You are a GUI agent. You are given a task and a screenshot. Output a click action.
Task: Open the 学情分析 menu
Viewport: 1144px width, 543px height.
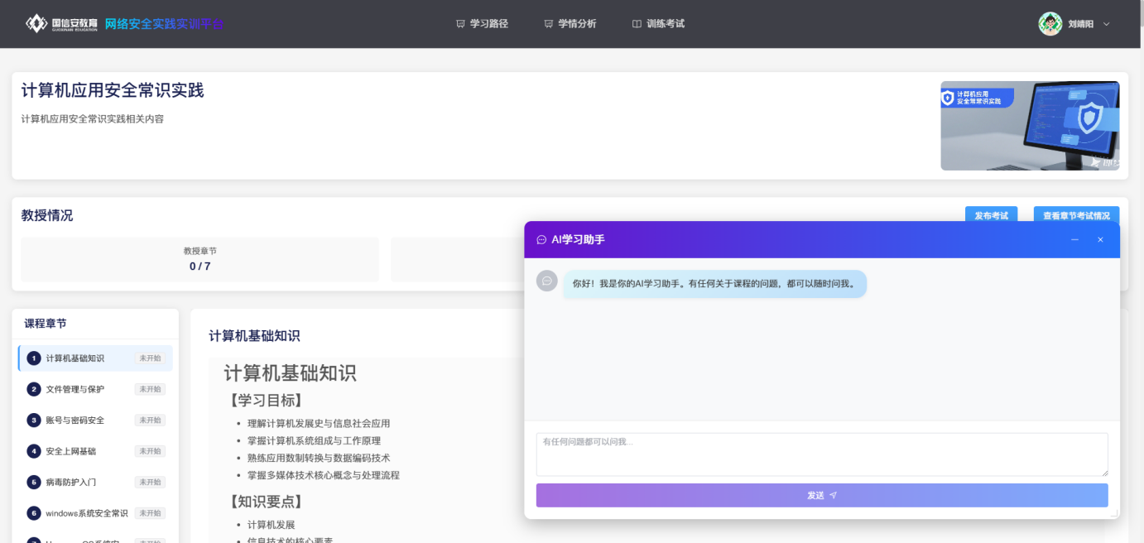point(570,24)
